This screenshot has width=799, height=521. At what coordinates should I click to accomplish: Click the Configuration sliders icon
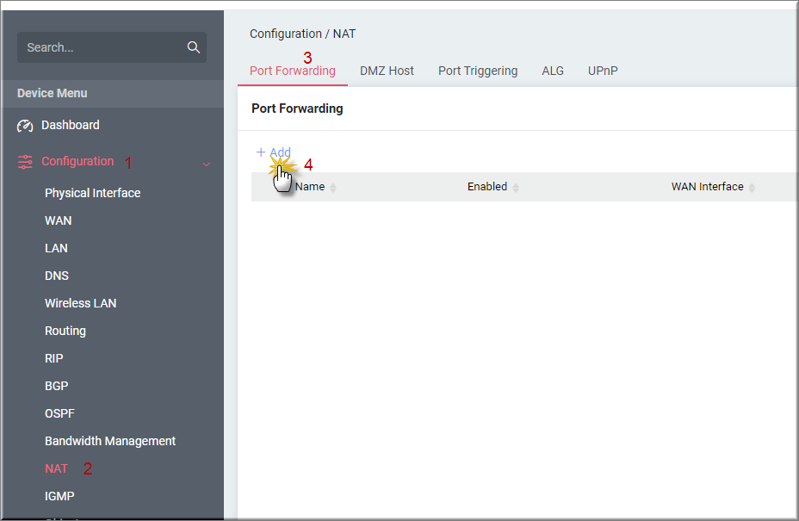click(x=25, y=162)
